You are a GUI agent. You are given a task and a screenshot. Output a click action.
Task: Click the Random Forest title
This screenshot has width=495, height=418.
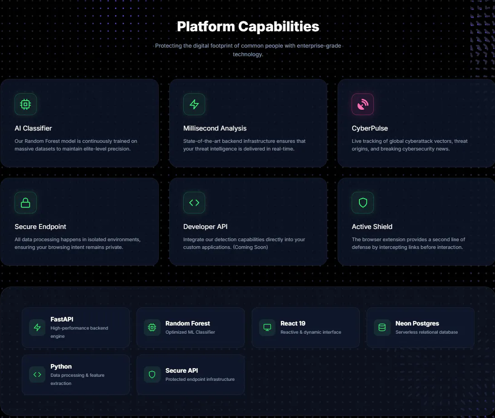(187, 323)
